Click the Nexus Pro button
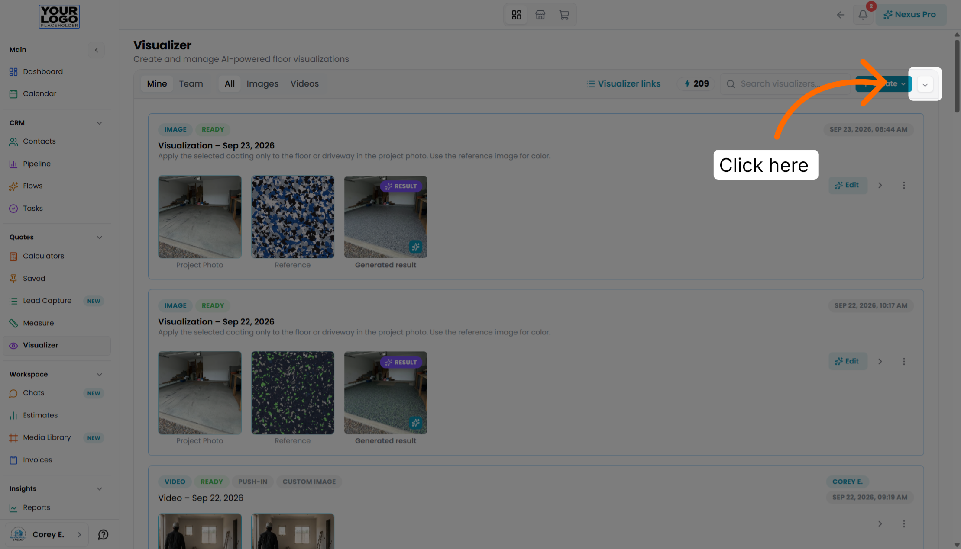 coord(911,15)
